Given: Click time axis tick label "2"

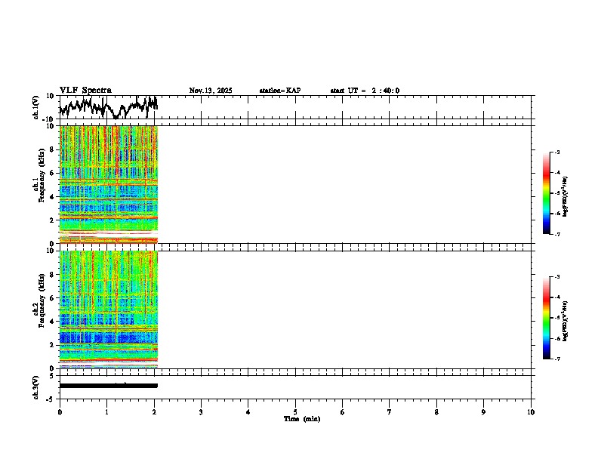Looking at the screenshot, I should (154, 412).
